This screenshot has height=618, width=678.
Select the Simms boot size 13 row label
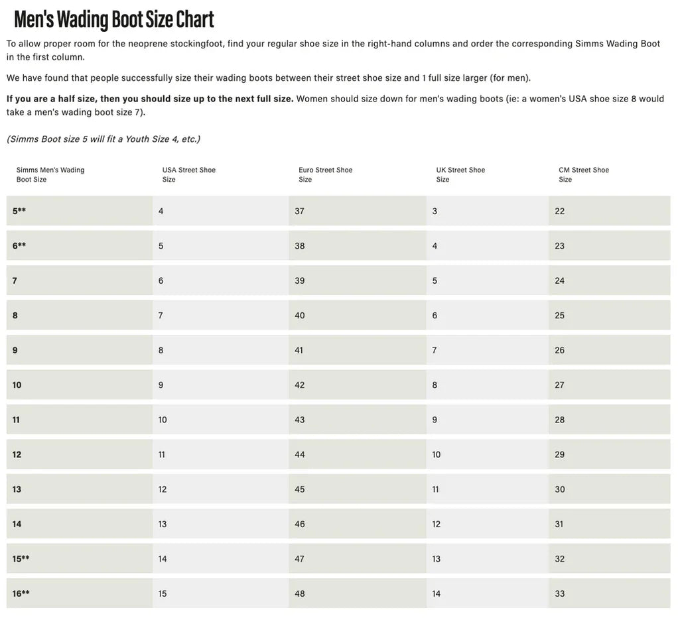point(17,489)
